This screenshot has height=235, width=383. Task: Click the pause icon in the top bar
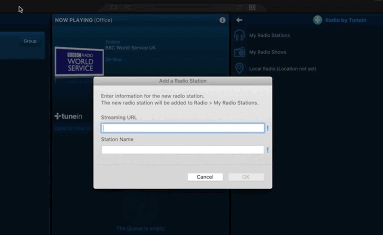[252, 7]
